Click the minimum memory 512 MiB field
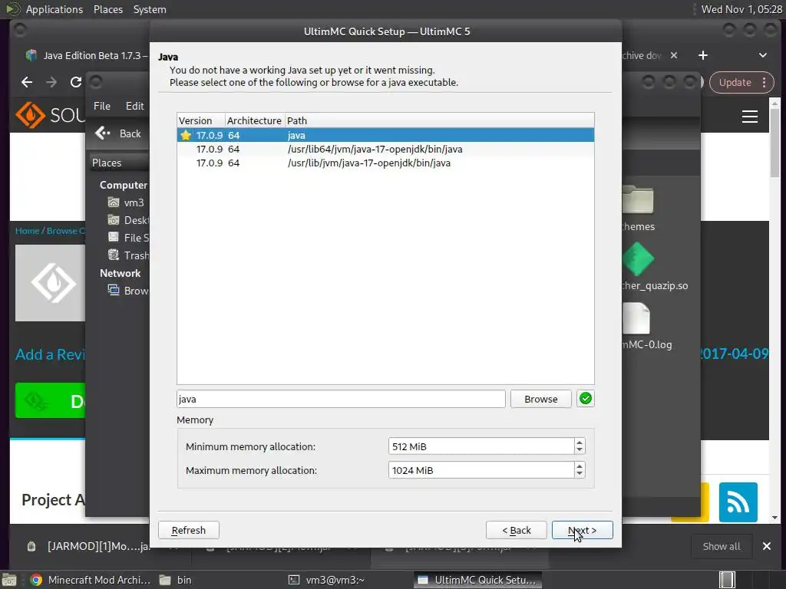Screen dimensions: 786x589 tap(481, 446)
